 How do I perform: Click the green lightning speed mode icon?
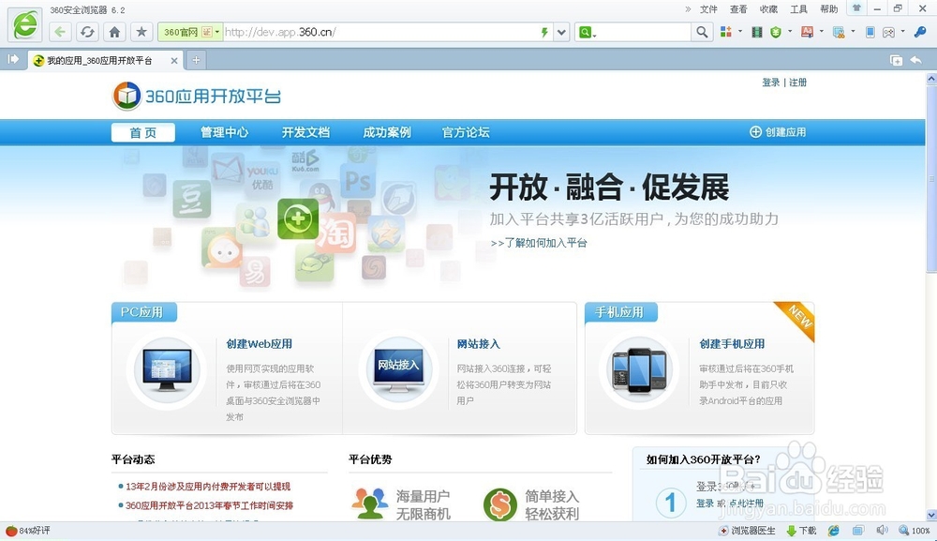(544, 32)
